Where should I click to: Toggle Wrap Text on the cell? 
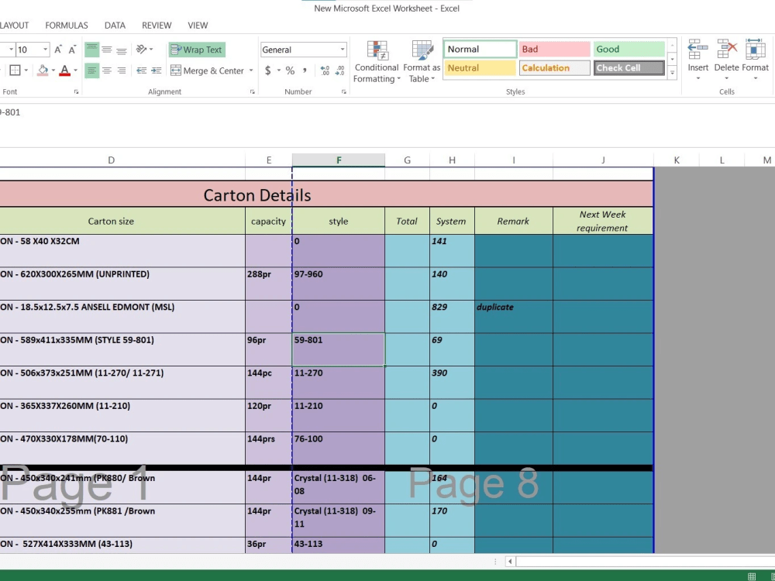(x=197, y=50)
